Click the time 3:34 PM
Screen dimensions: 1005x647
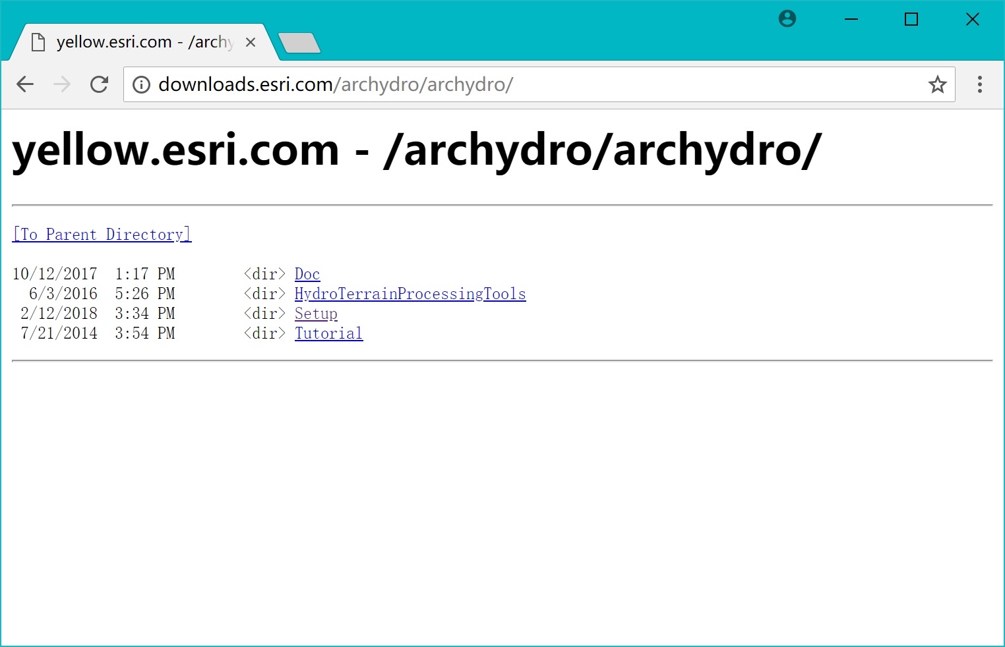click(x=145, y=314)
